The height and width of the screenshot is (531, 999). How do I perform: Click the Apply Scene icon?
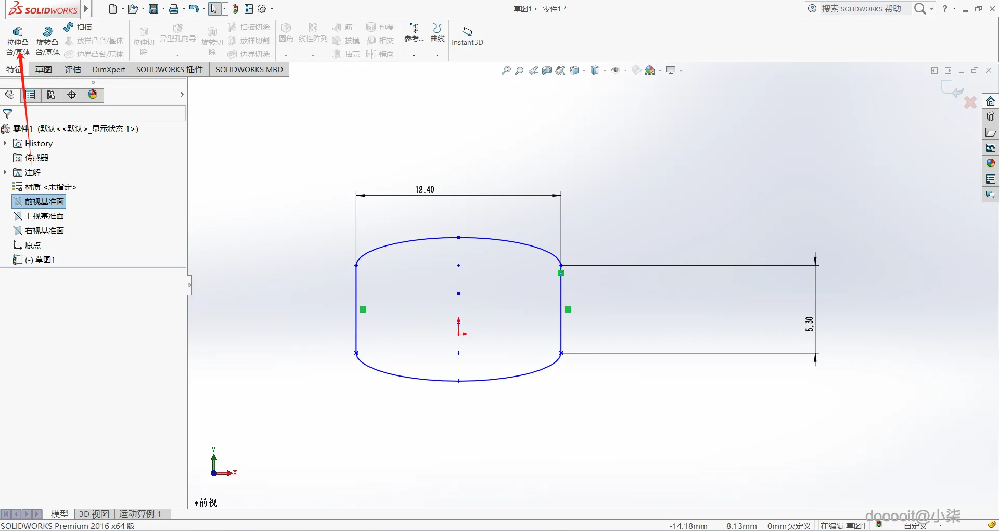(650, 70)
